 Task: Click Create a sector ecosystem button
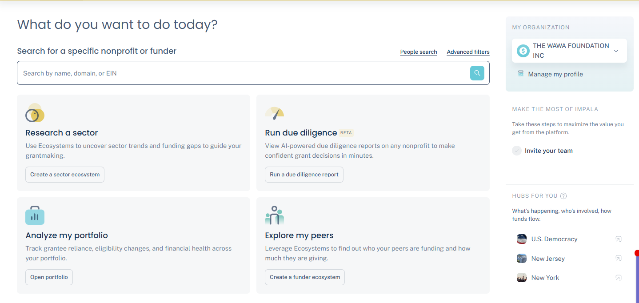pyautogui.click(x=65, y=175)
